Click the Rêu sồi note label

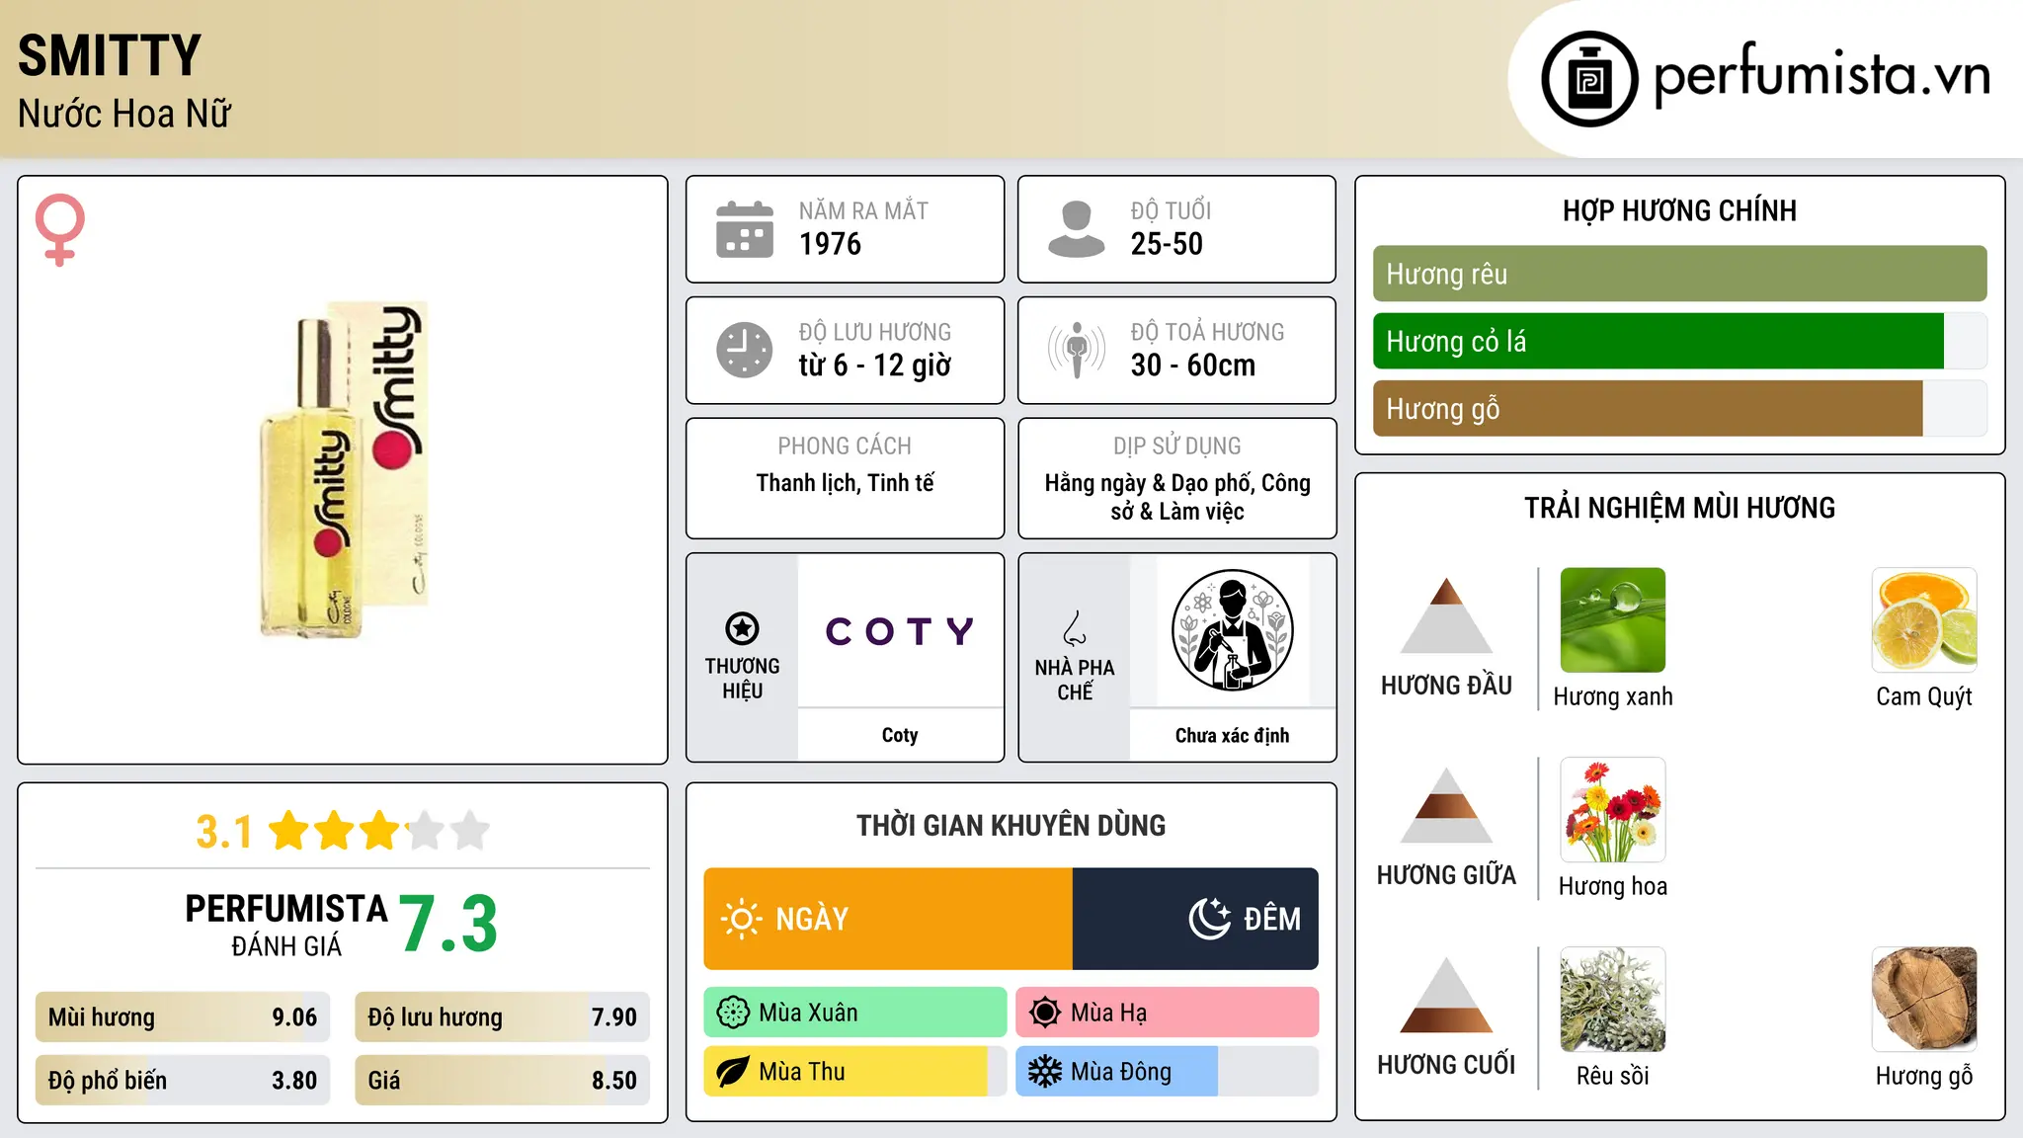[x=1613, y=1076]
